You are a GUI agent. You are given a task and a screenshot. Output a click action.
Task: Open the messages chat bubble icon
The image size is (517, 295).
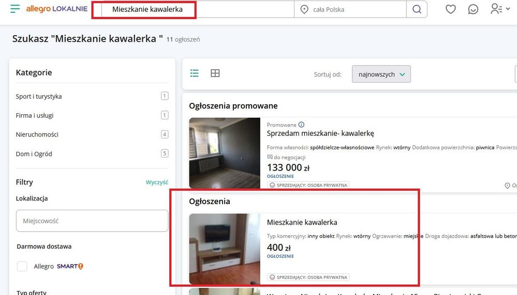coord(473,9)
